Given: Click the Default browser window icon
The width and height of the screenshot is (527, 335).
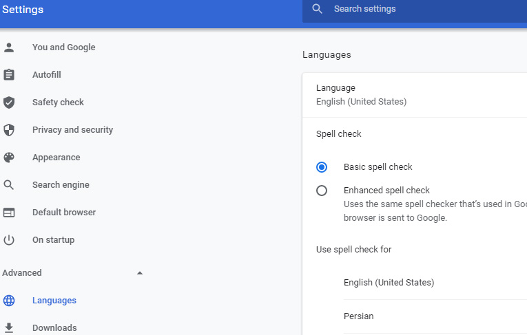Looking at the screenshot, I should coord(9,213).
